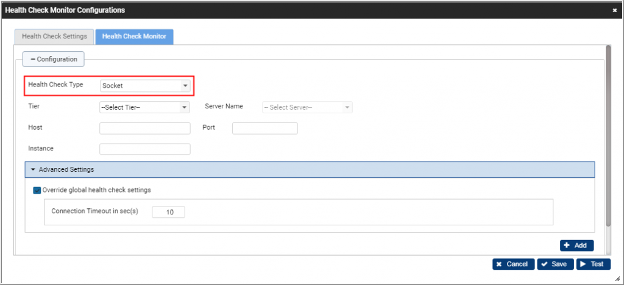Image resolution: width=624 pixels, height=285 pixels.
Task: Click the plus icon on Add button
Action: (567, 245)
